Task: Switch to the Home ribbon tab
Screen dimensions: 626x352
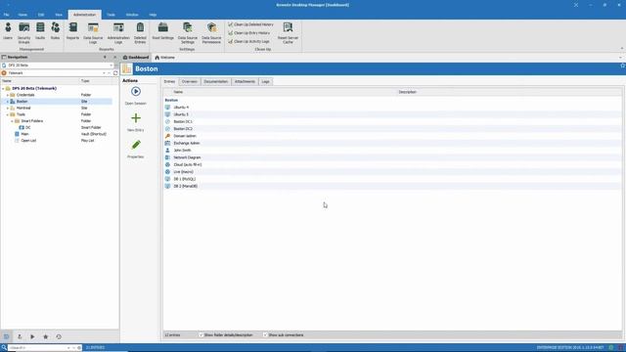Action: 22,15
